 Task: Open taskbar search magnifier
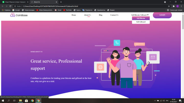9,100
